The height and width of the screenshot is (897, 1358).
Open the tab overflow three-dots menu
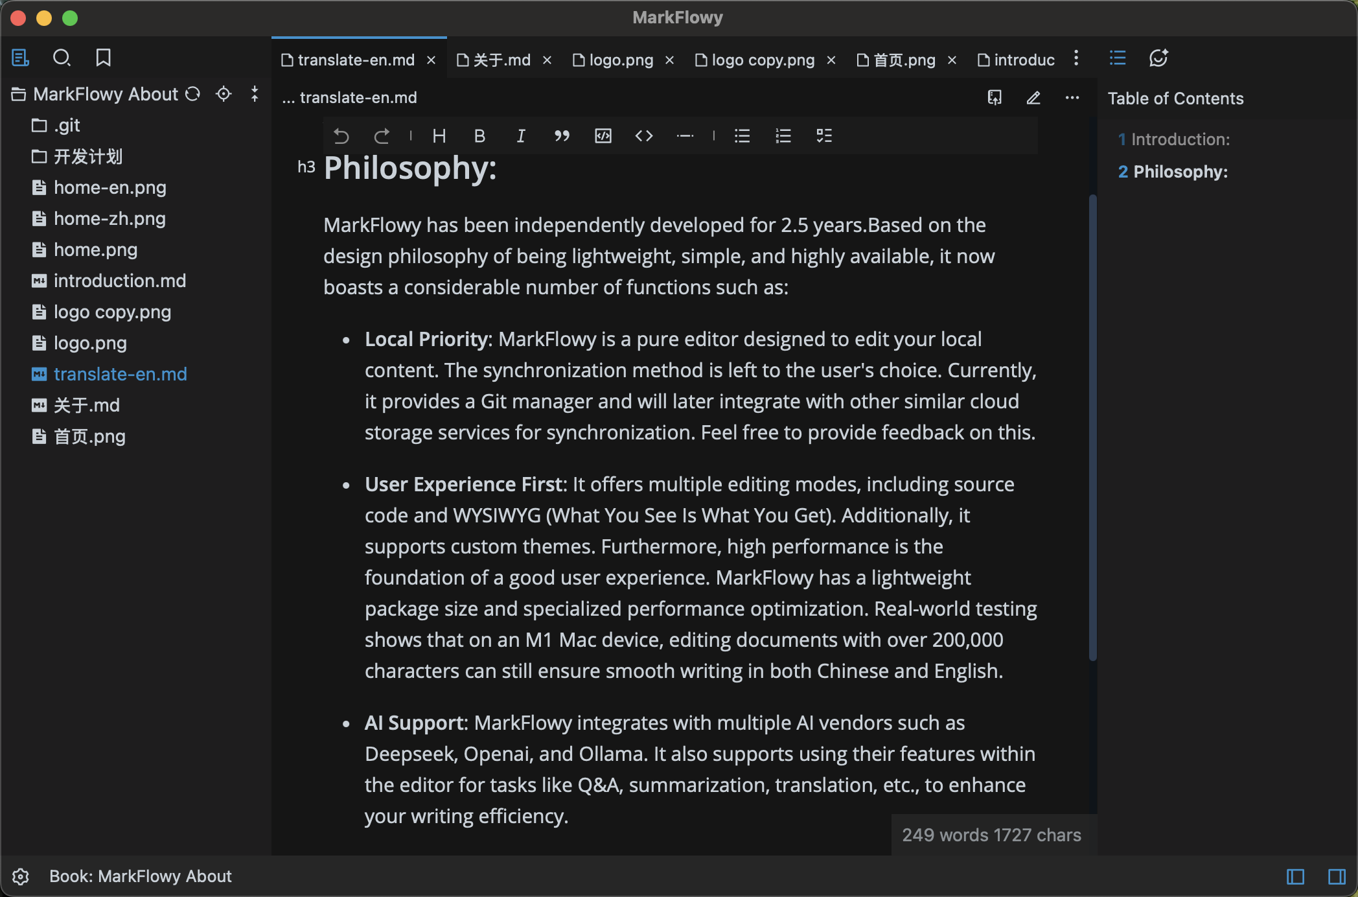pyautogui.click(x=1076, y=58)
